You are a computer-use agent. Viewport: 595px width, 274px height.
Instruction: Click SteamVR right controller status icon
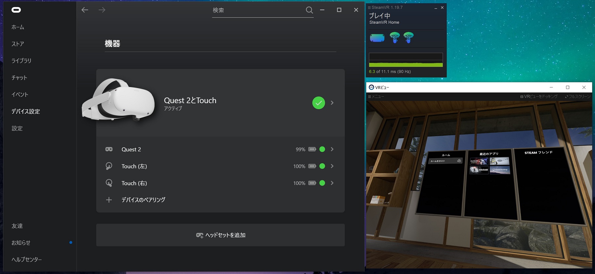409,38
